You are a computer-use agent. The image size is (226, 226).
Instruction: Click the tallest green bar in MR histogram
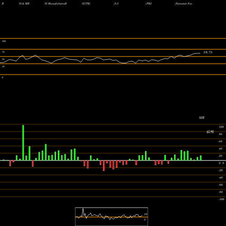23,143
